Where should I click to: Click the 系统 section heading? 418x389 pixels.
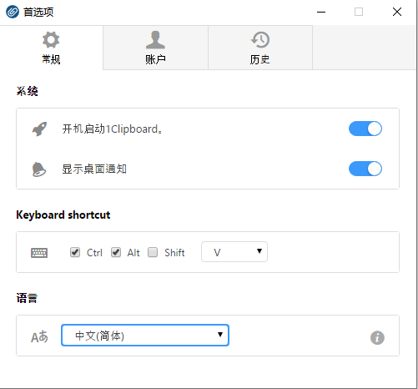pyautogui.click(x=27, y=91)
